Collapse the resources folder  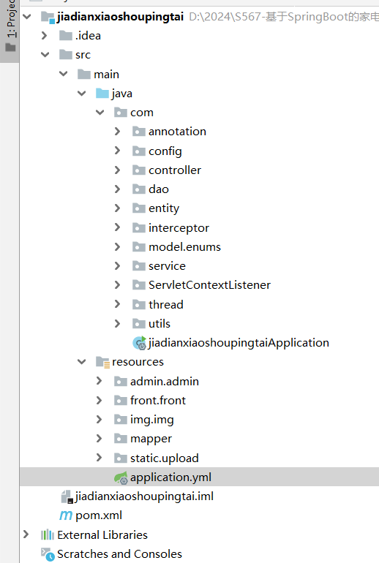(82, 362)
